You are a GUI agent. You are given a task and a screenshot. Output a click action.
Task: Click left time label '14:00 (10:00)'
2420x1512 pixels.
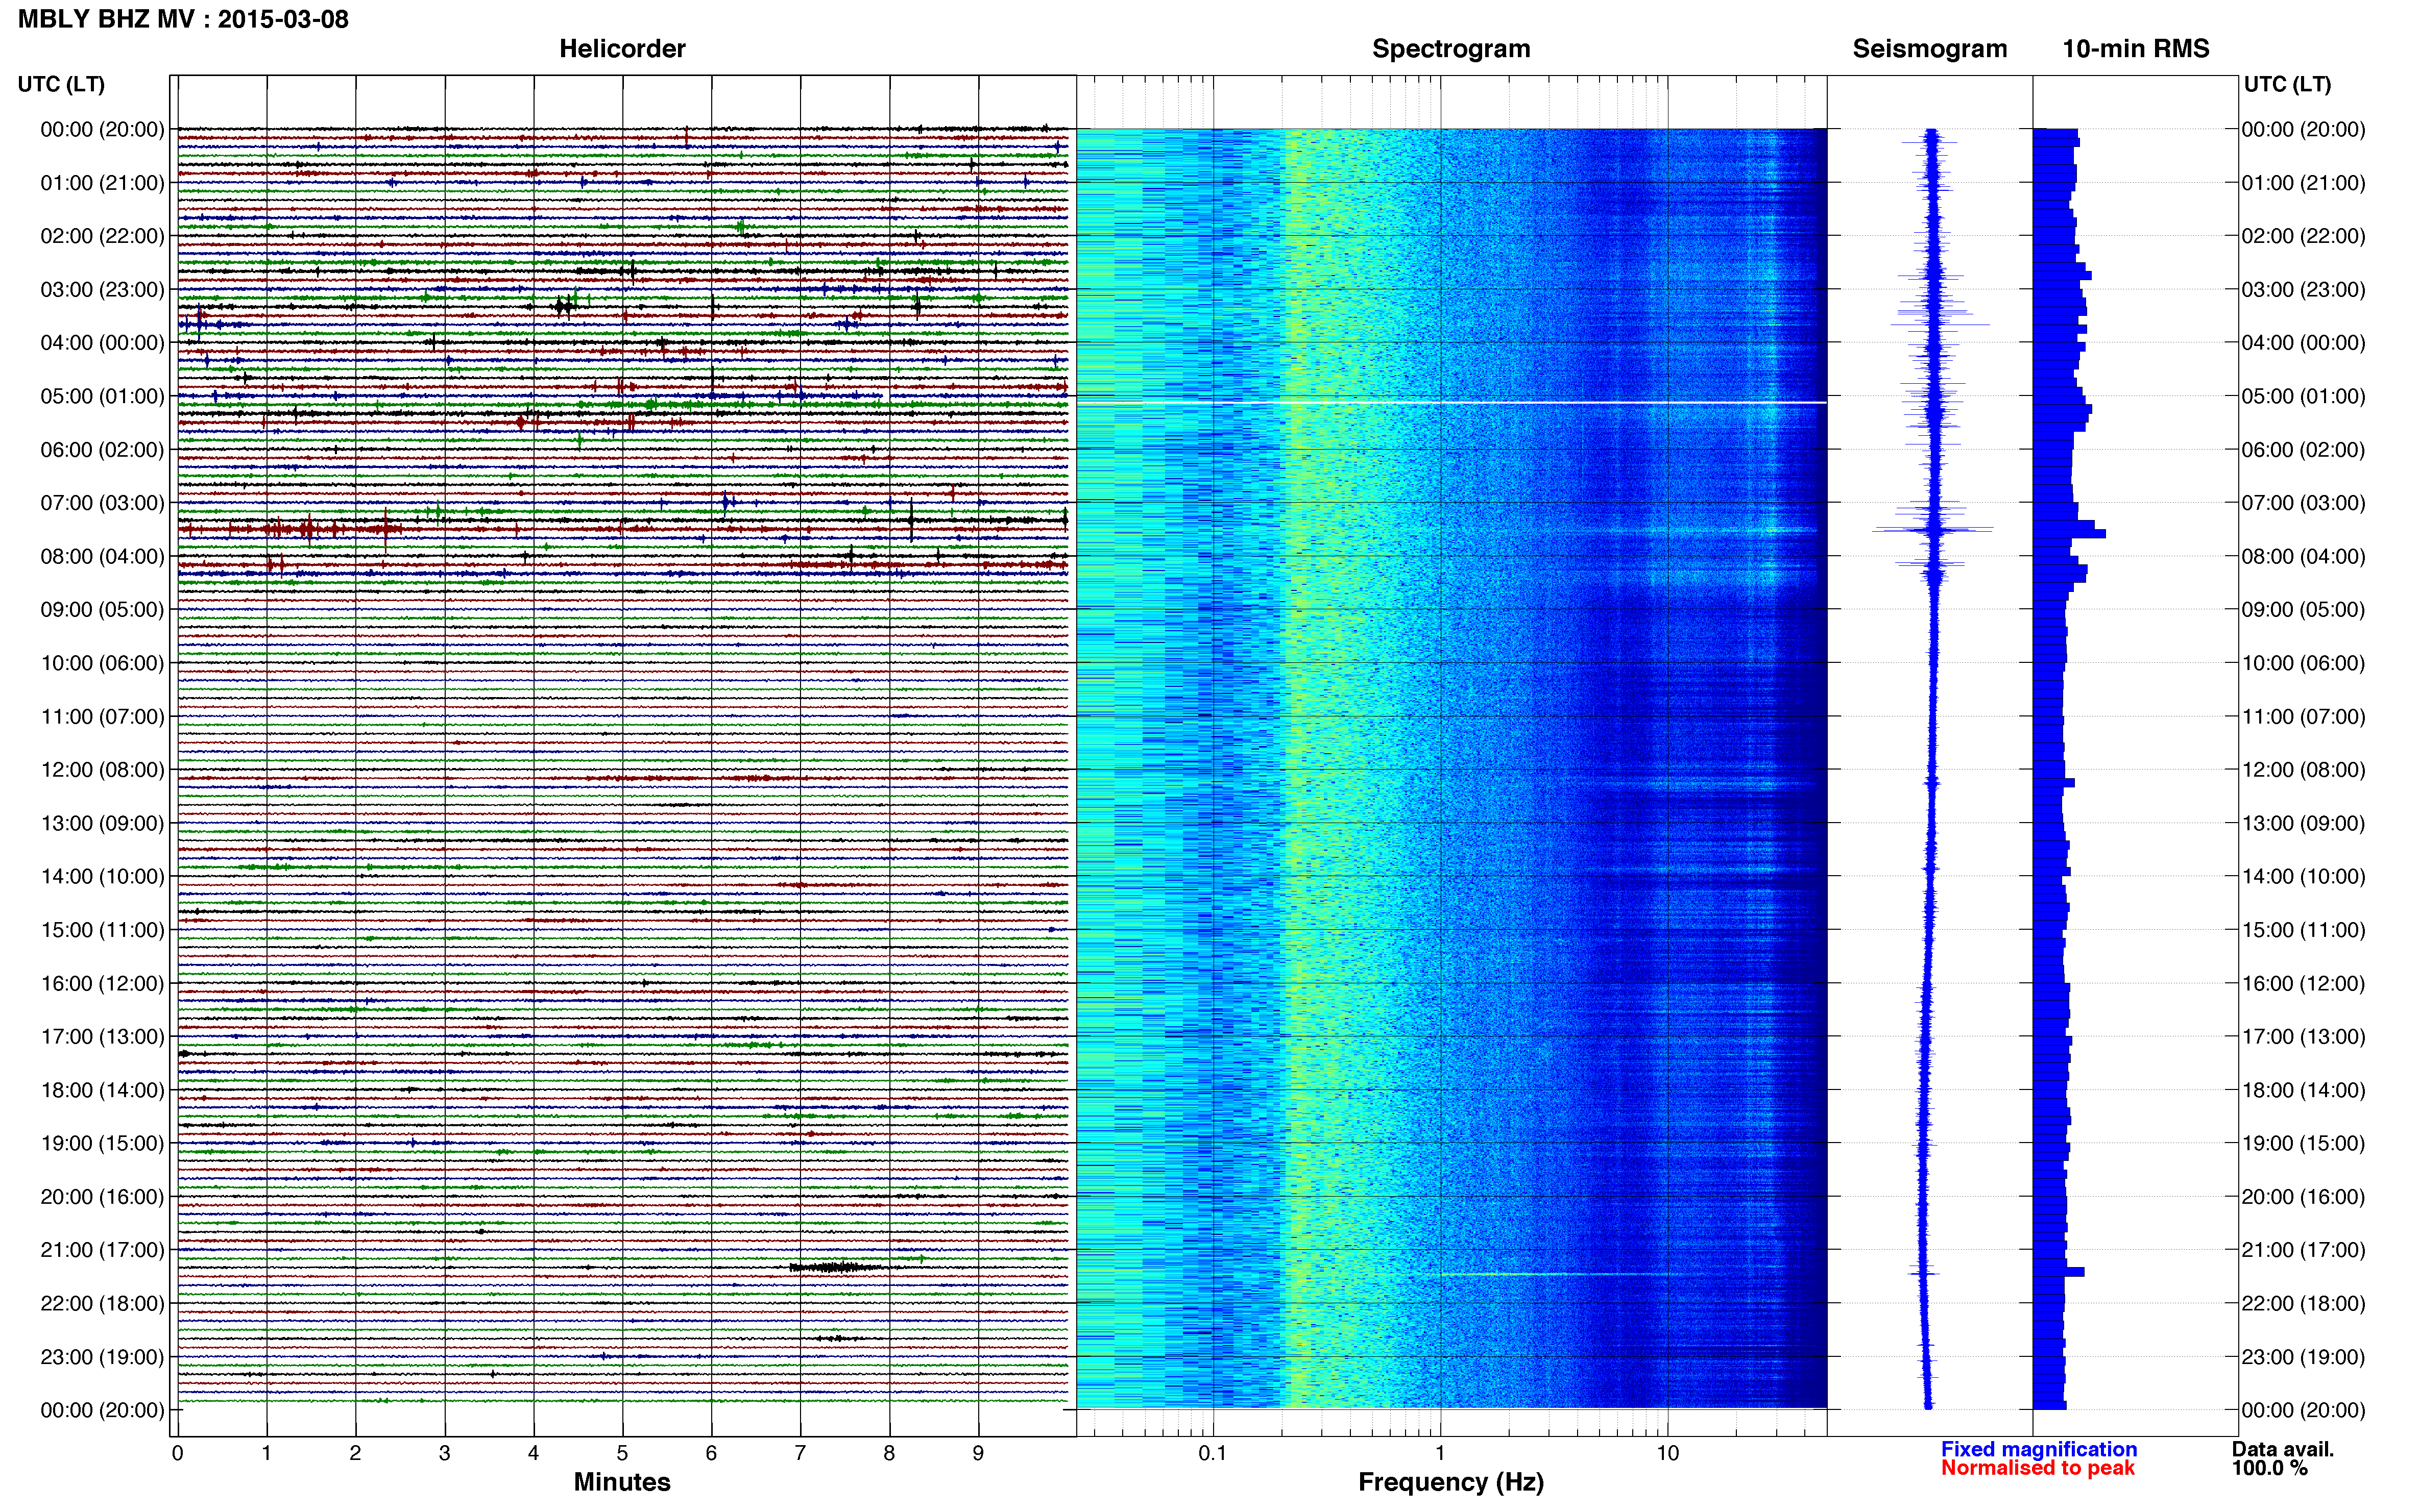[x=102, y=877]
